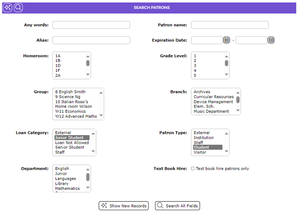Focus the Any words input field
Viewport: 298px width, 213px height.
[91, 25]
